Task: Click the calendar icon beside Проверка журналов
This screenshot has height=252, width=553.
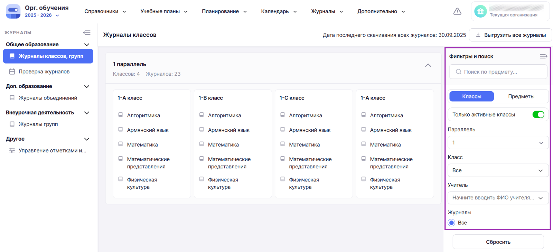Action: click(x=12, y=72)
